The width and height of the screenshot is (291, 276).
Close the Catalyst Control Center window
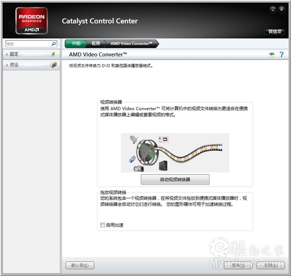(281, 10)
